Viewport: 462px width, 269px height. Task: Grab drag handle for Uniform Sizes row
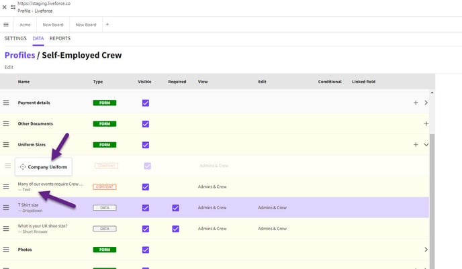6,144
